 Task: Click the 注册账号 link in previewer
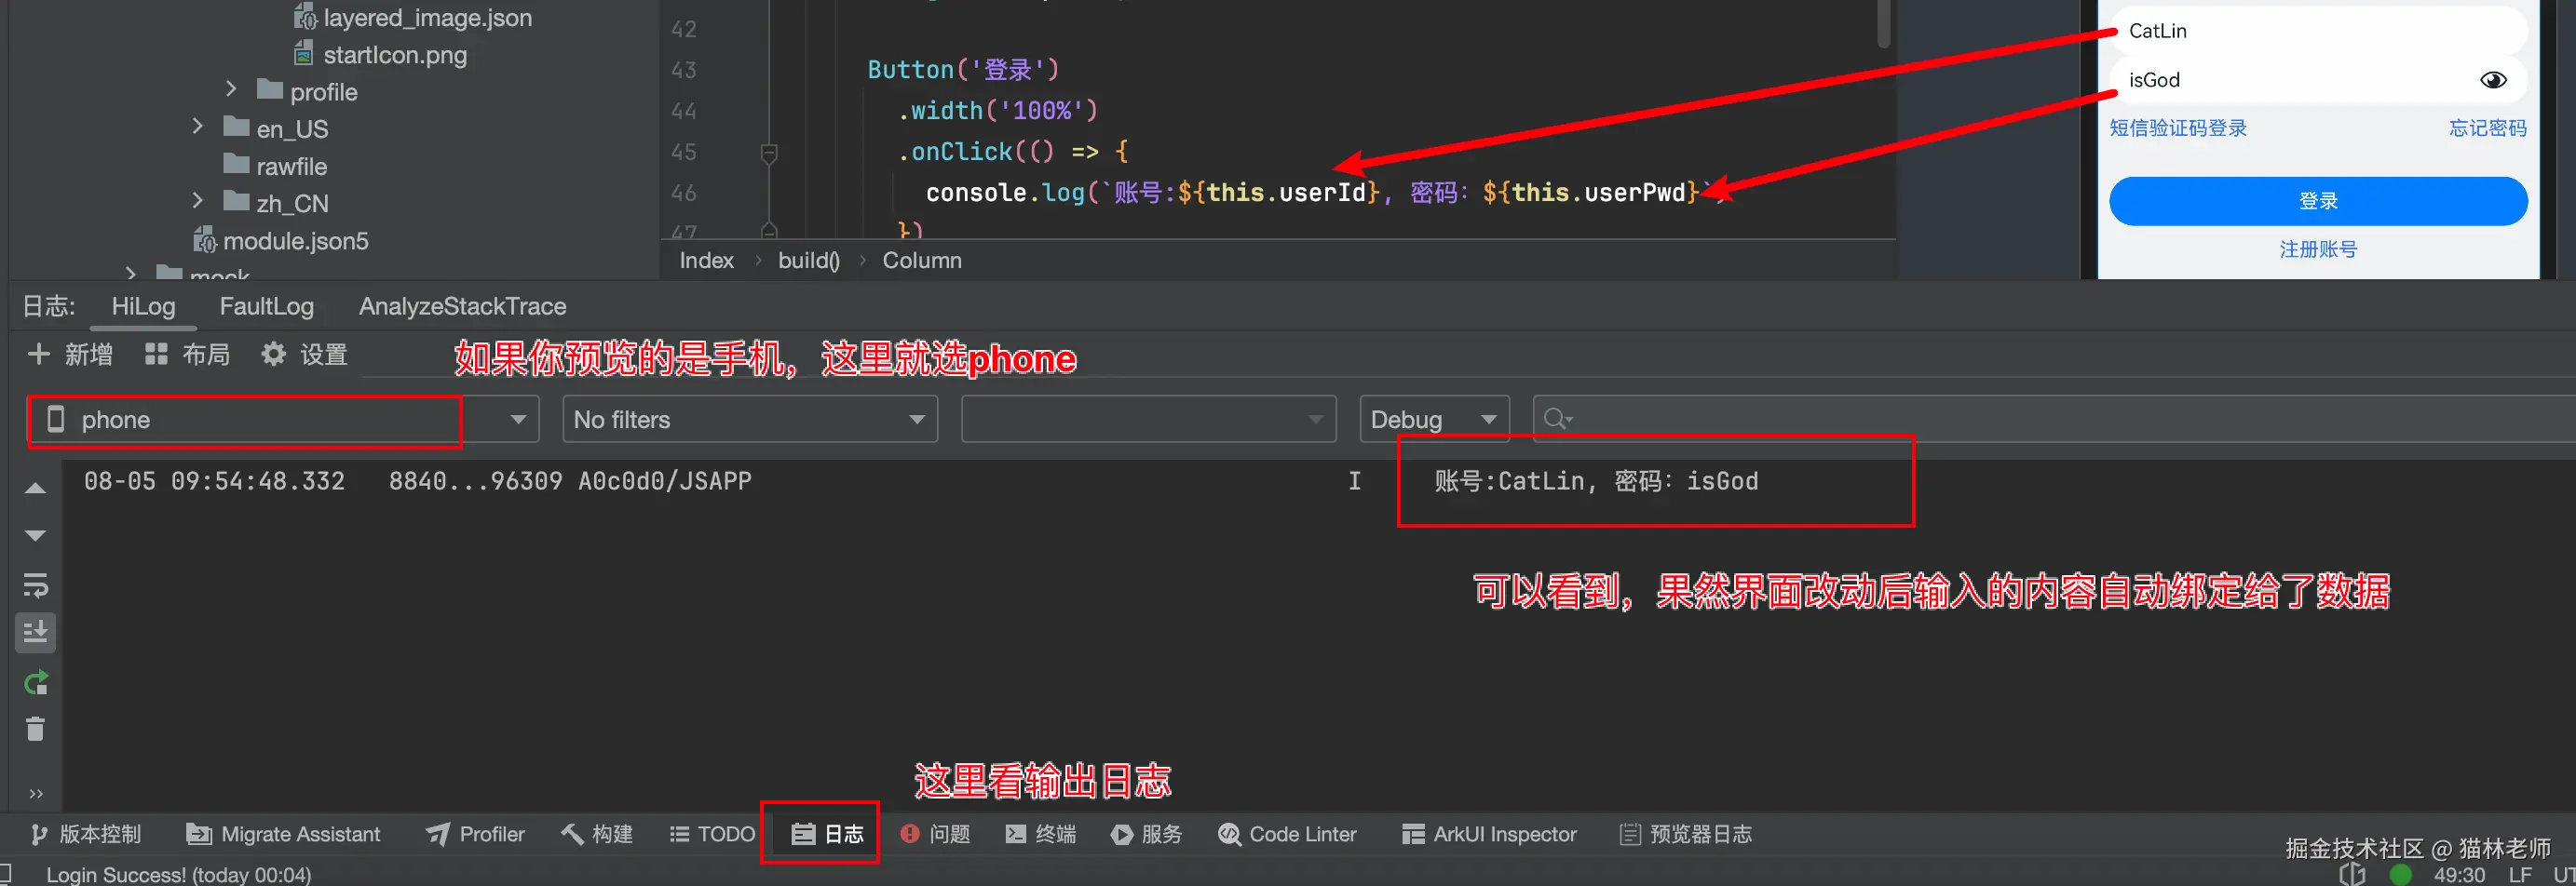[x=2318, y=249]
